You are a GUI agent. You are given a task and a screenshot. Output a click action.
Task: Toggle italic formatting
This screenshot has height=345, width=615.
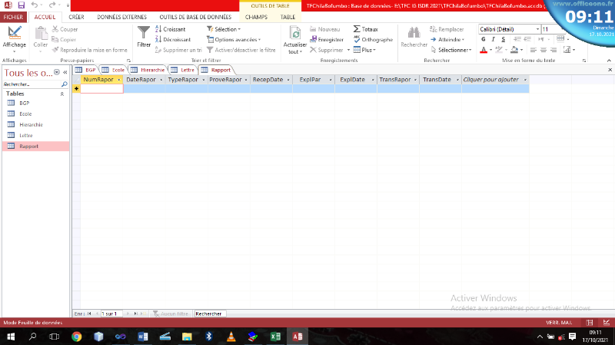pyautogui.click(x=494, y=39)
